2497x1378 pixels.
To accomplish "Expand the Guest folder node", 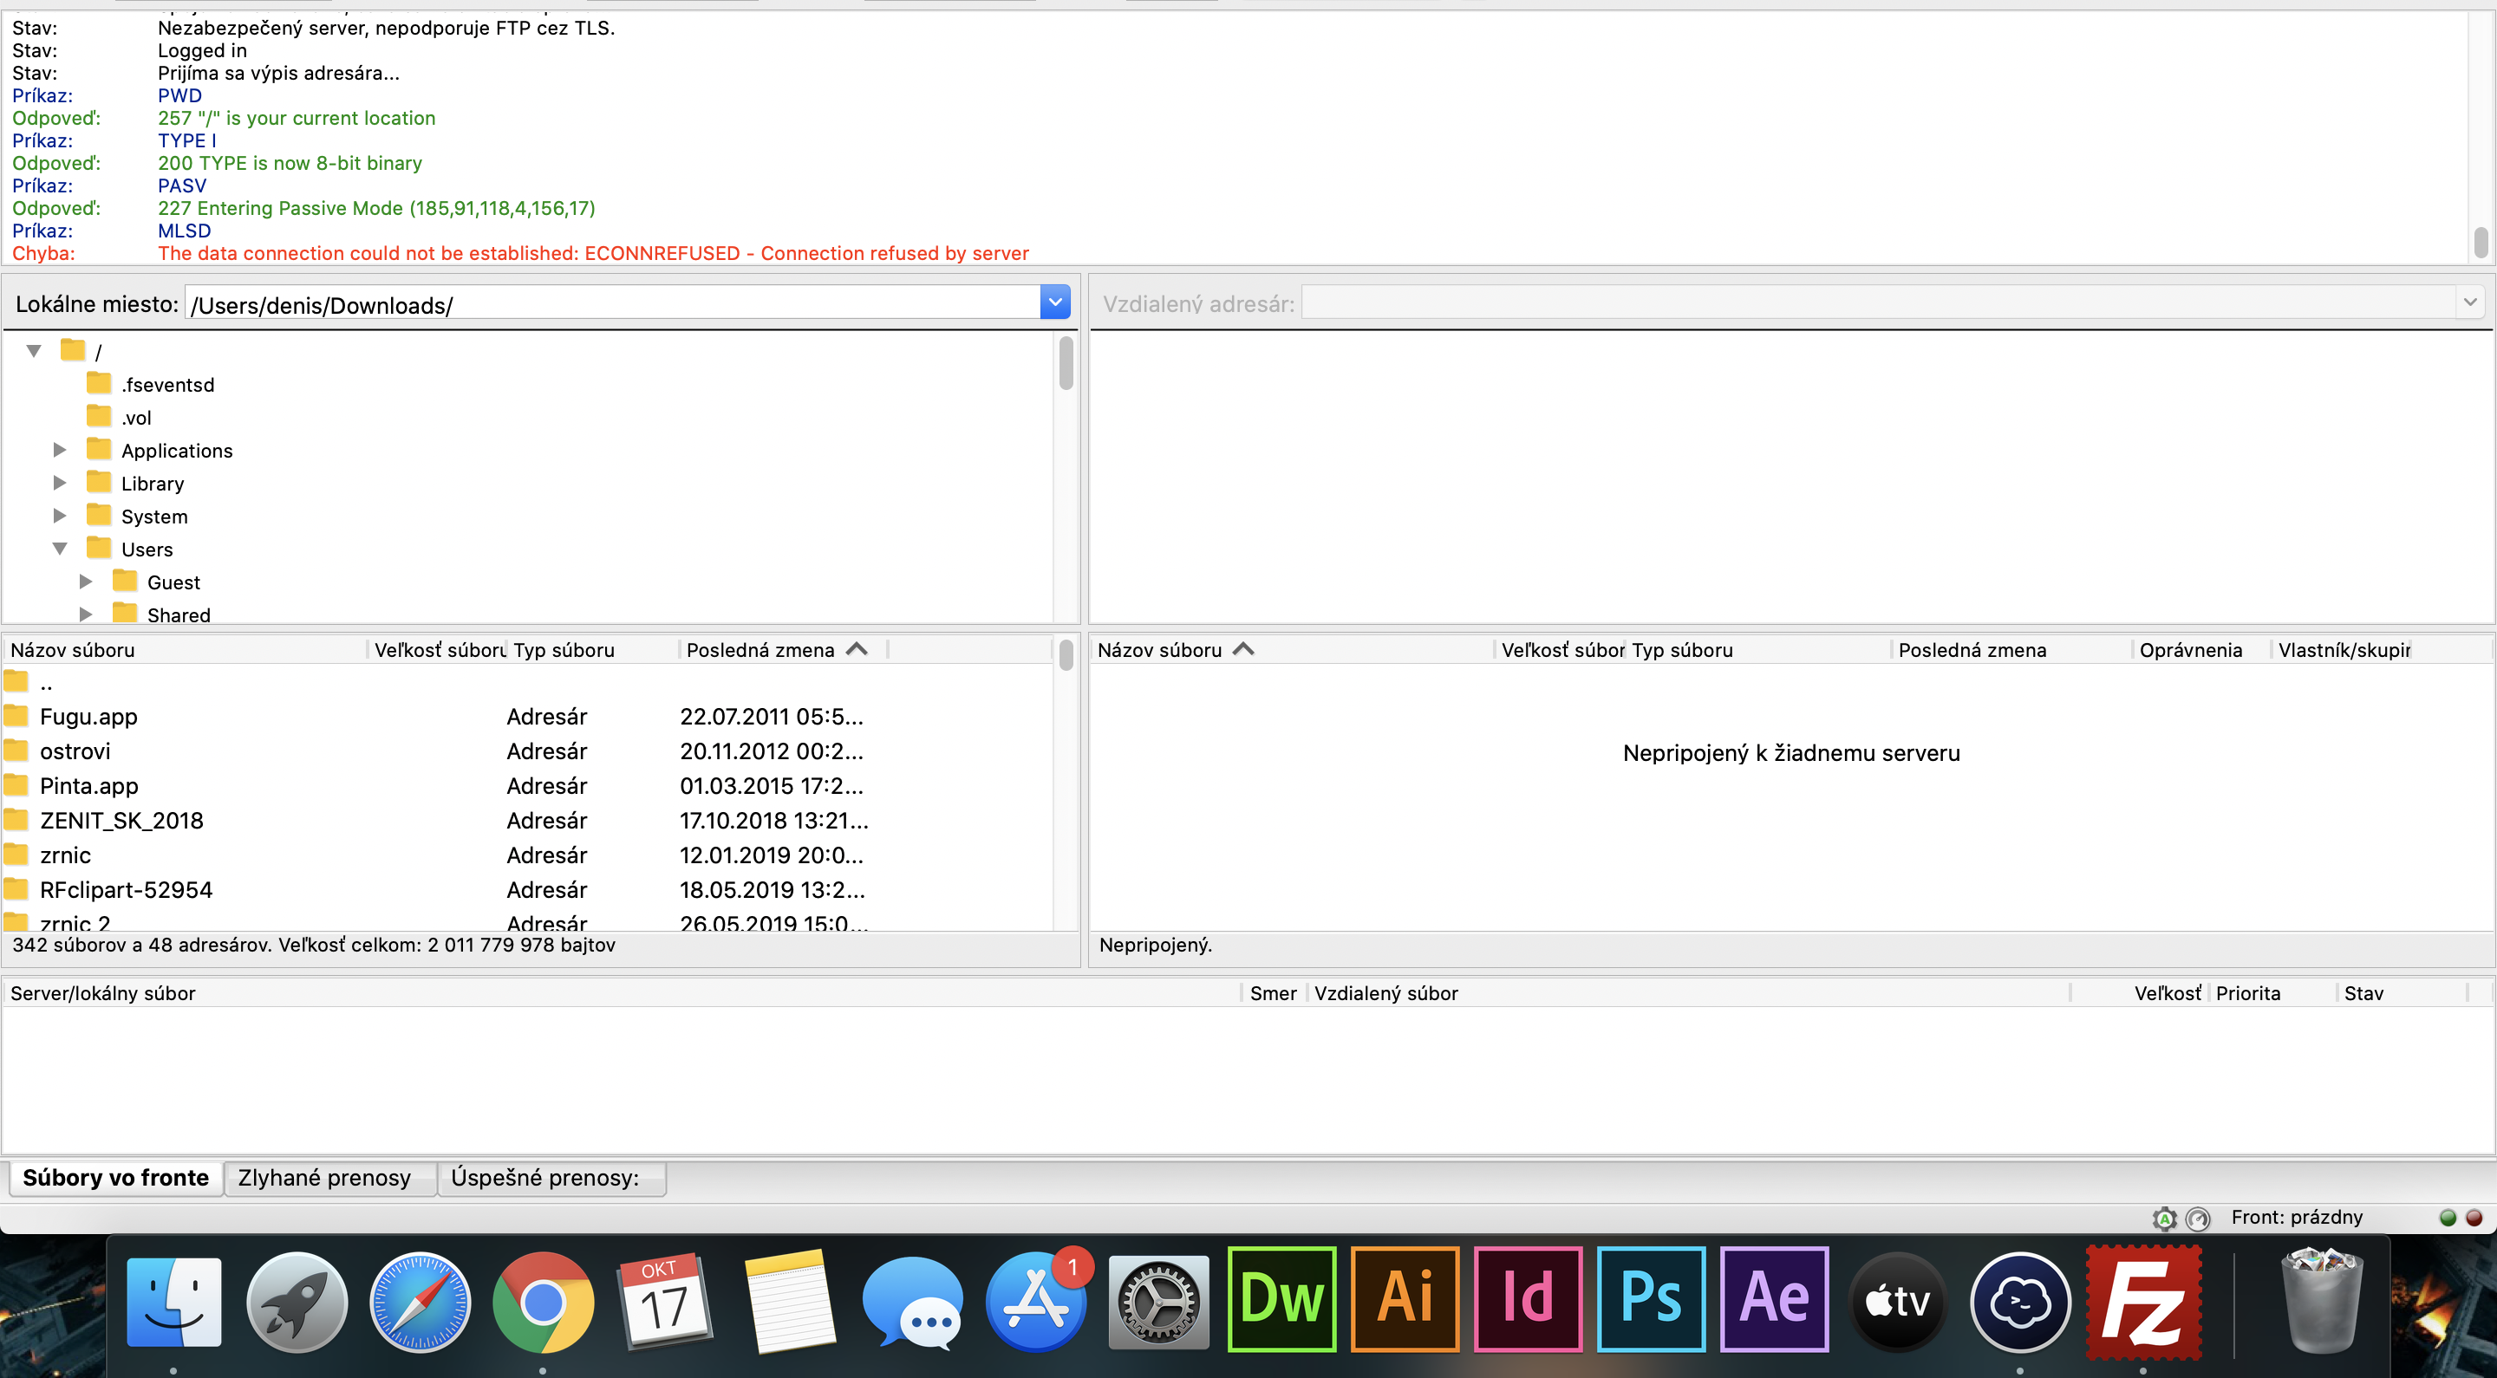I will [x=85, y=582].
